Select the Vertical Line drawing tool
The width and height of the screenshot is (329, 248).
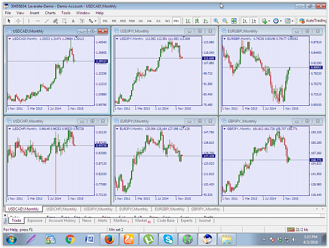29,21
